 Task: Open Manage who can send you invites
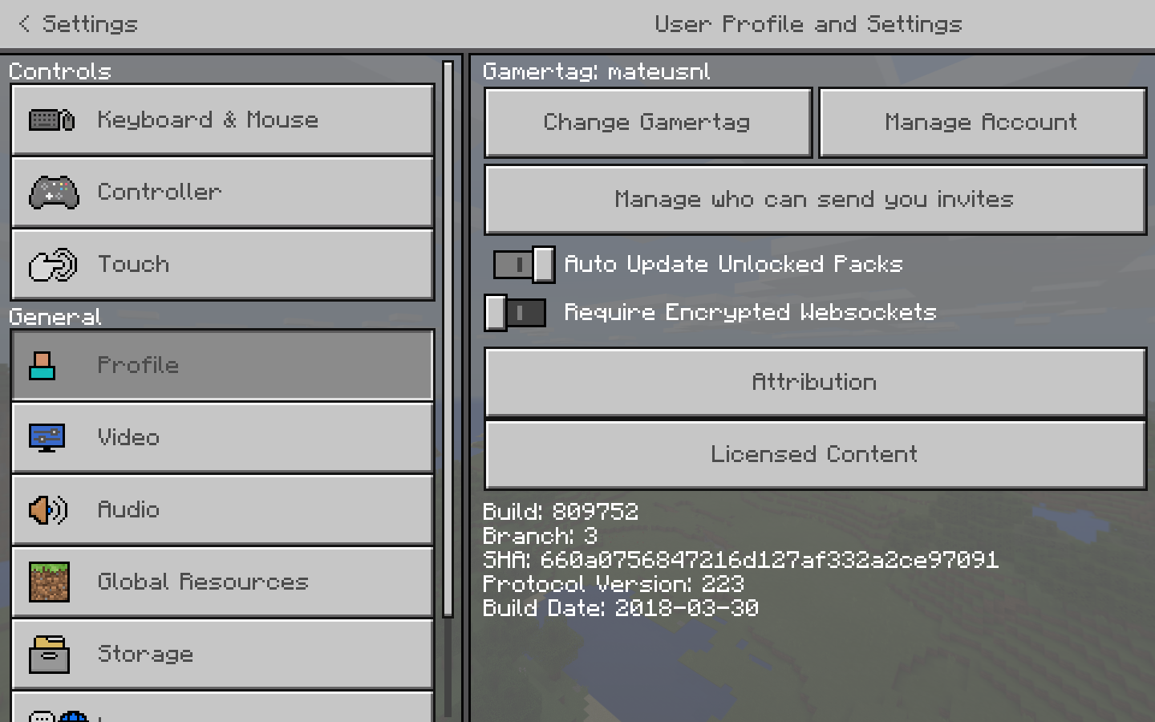tap(816, 200)
